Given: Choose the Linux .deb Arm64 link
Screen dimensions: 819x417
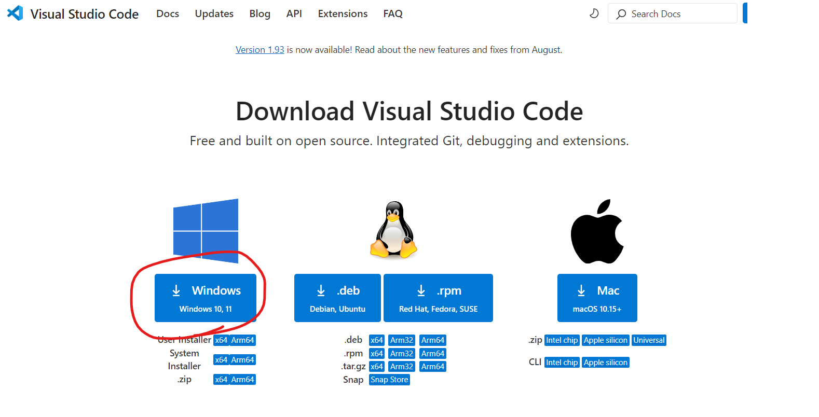Looking at the screenshot, I should point(433,340).
